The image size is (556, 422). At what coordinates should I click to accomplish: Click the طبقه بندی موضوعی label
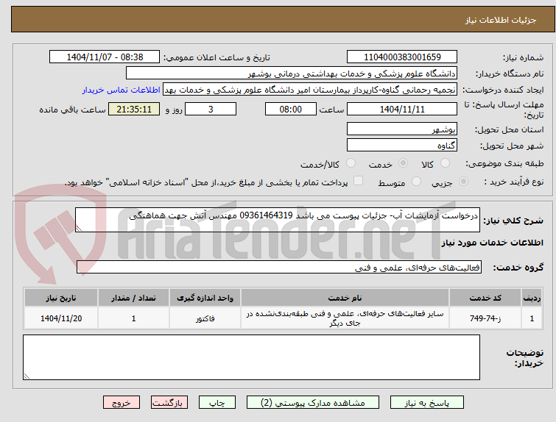tap(504, 163)
